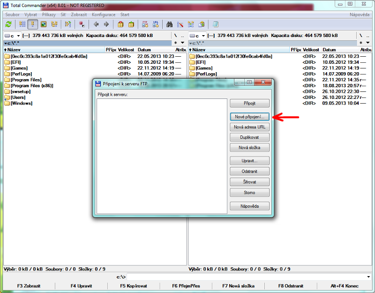
Task: Click the new URL connection toolbar icon
Action: (156, 24)
